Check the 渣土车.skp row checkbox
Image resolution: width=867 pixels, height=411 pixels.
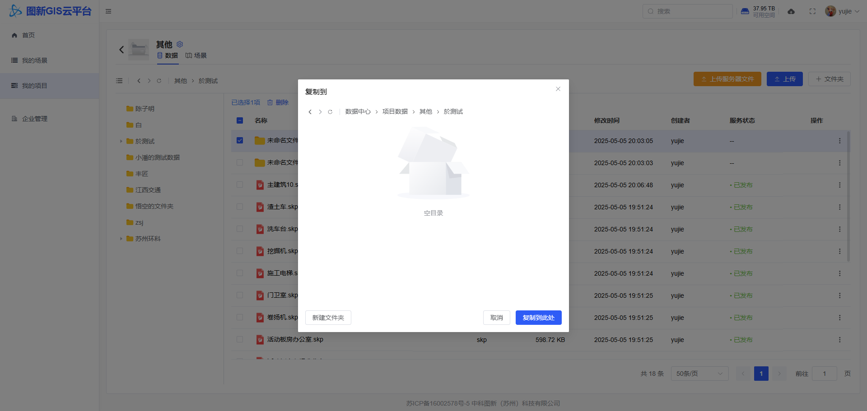[x=240, y=207]
